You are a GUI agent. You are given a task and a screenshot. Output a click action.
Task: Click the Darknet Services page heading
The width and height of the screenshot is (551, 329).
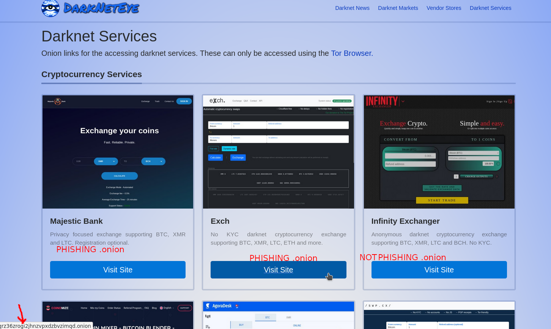click(99, 36)
